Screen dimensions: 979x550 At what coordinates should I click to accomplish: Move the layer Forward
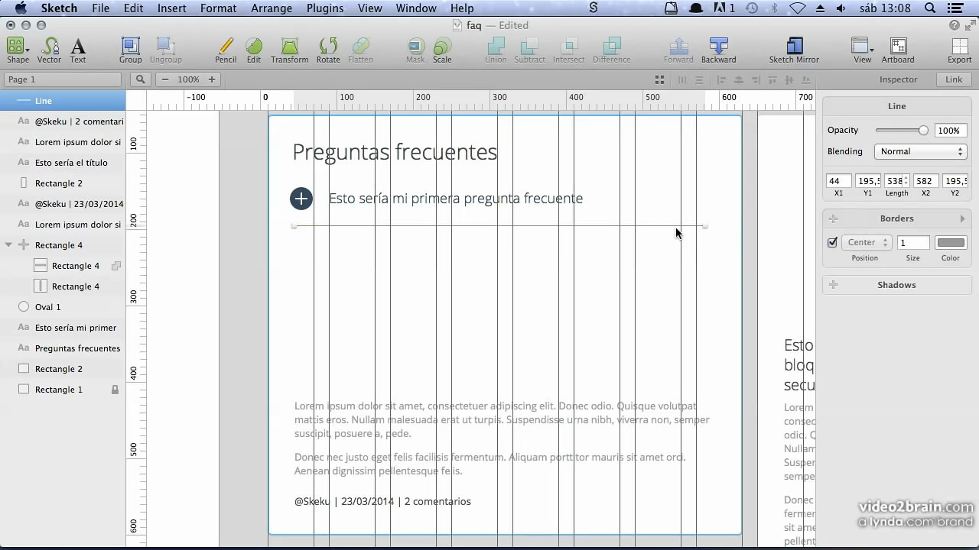[678, 50]
